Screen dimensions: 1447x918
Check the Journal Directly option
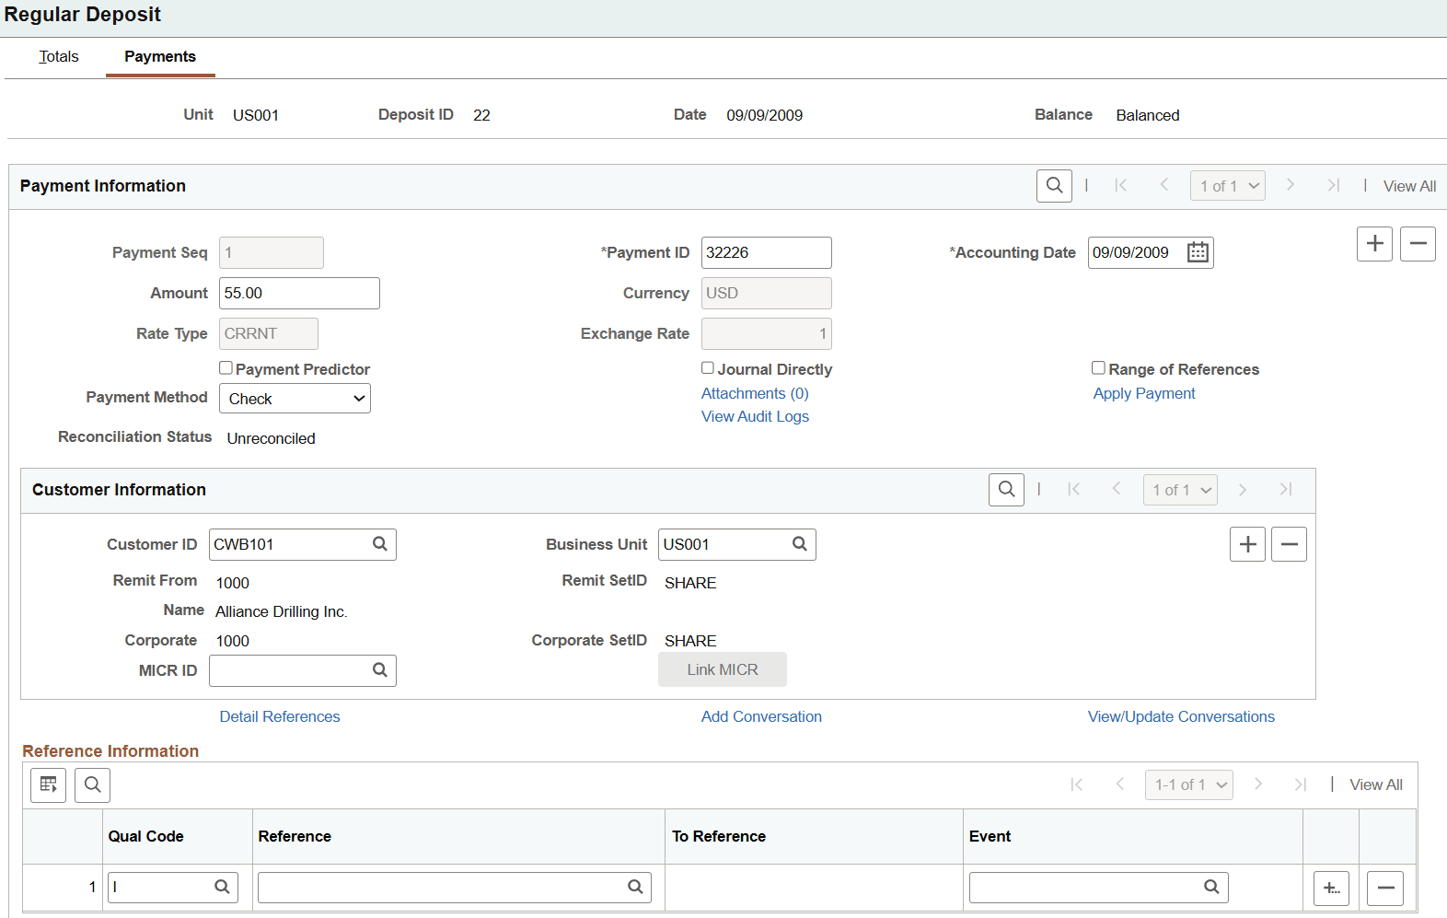(x=708, y=368)
